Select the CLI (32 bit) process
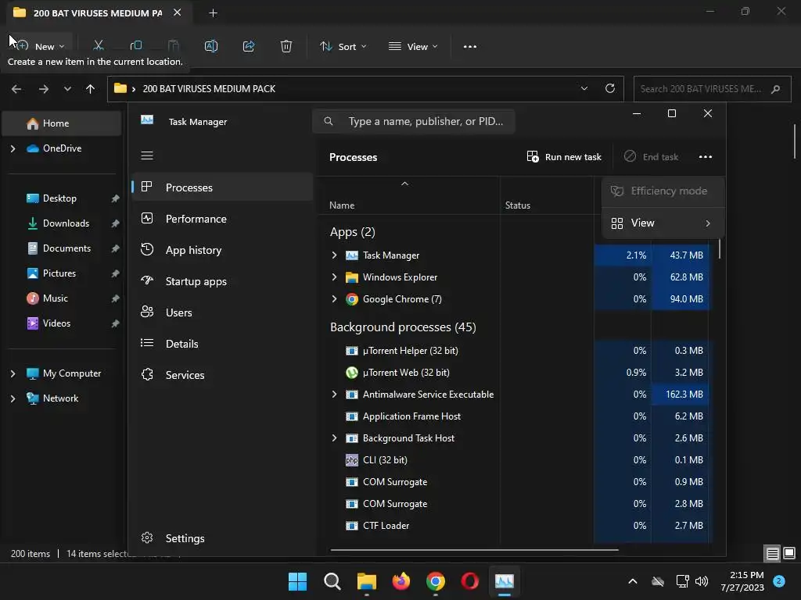 (385, 460)
